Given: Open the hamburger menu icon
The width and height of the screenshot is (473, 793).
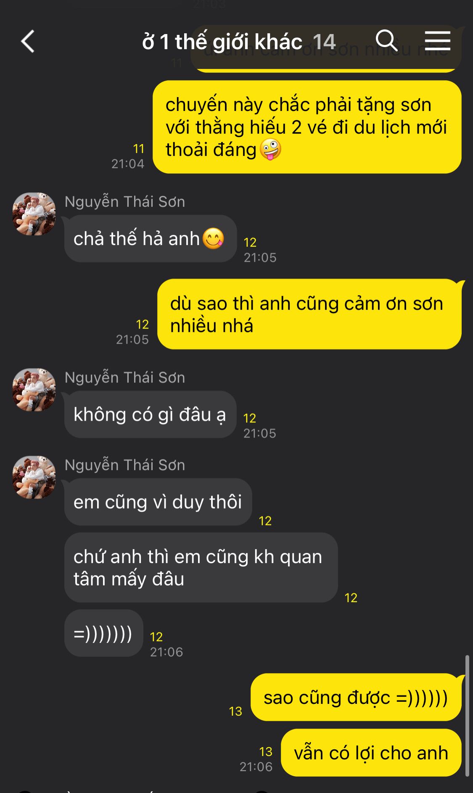Looking at the screenshot, I should [x=437, y=41].
